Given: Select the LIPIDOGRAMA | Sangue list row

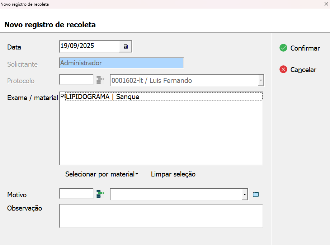Looking at the screenshot, I should coord(164,96).
